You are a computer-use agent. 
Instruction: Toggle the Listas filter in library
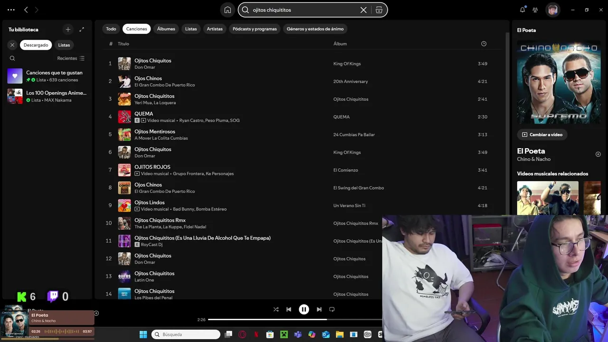click(64, 45)
